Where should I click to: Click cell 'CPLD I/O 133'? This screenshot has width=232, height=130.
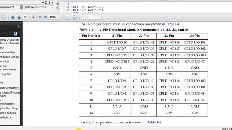point(144,100)
